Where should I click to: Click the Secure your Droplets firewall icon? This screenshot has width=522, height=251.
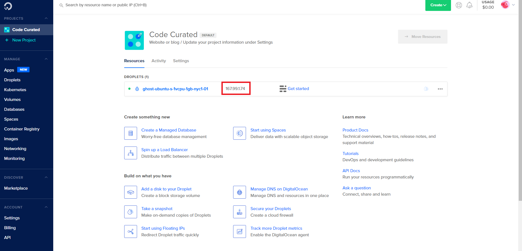click(239, 212)
